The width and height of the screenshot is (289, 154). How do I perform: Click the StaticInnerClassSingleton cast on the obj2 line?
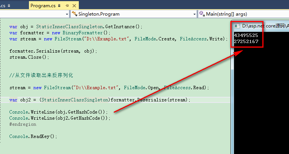pyautogui.click(x=75, y=100)
